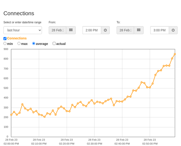The height and width of the screenshot is (146, 181).
Task: Select the max radio button
Action: (19, 43)
